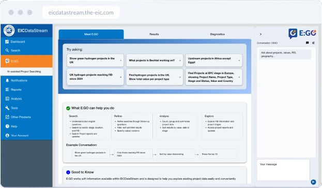Click the Analyse capability card heading
Image resolution: width=322 pixels, height=188 pixels.
(164, 116)
